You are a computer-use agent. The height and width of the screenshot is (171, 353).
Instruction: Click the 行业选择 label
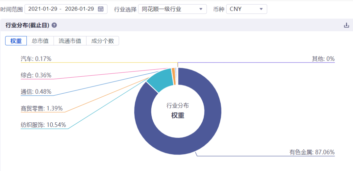(126, 9)
